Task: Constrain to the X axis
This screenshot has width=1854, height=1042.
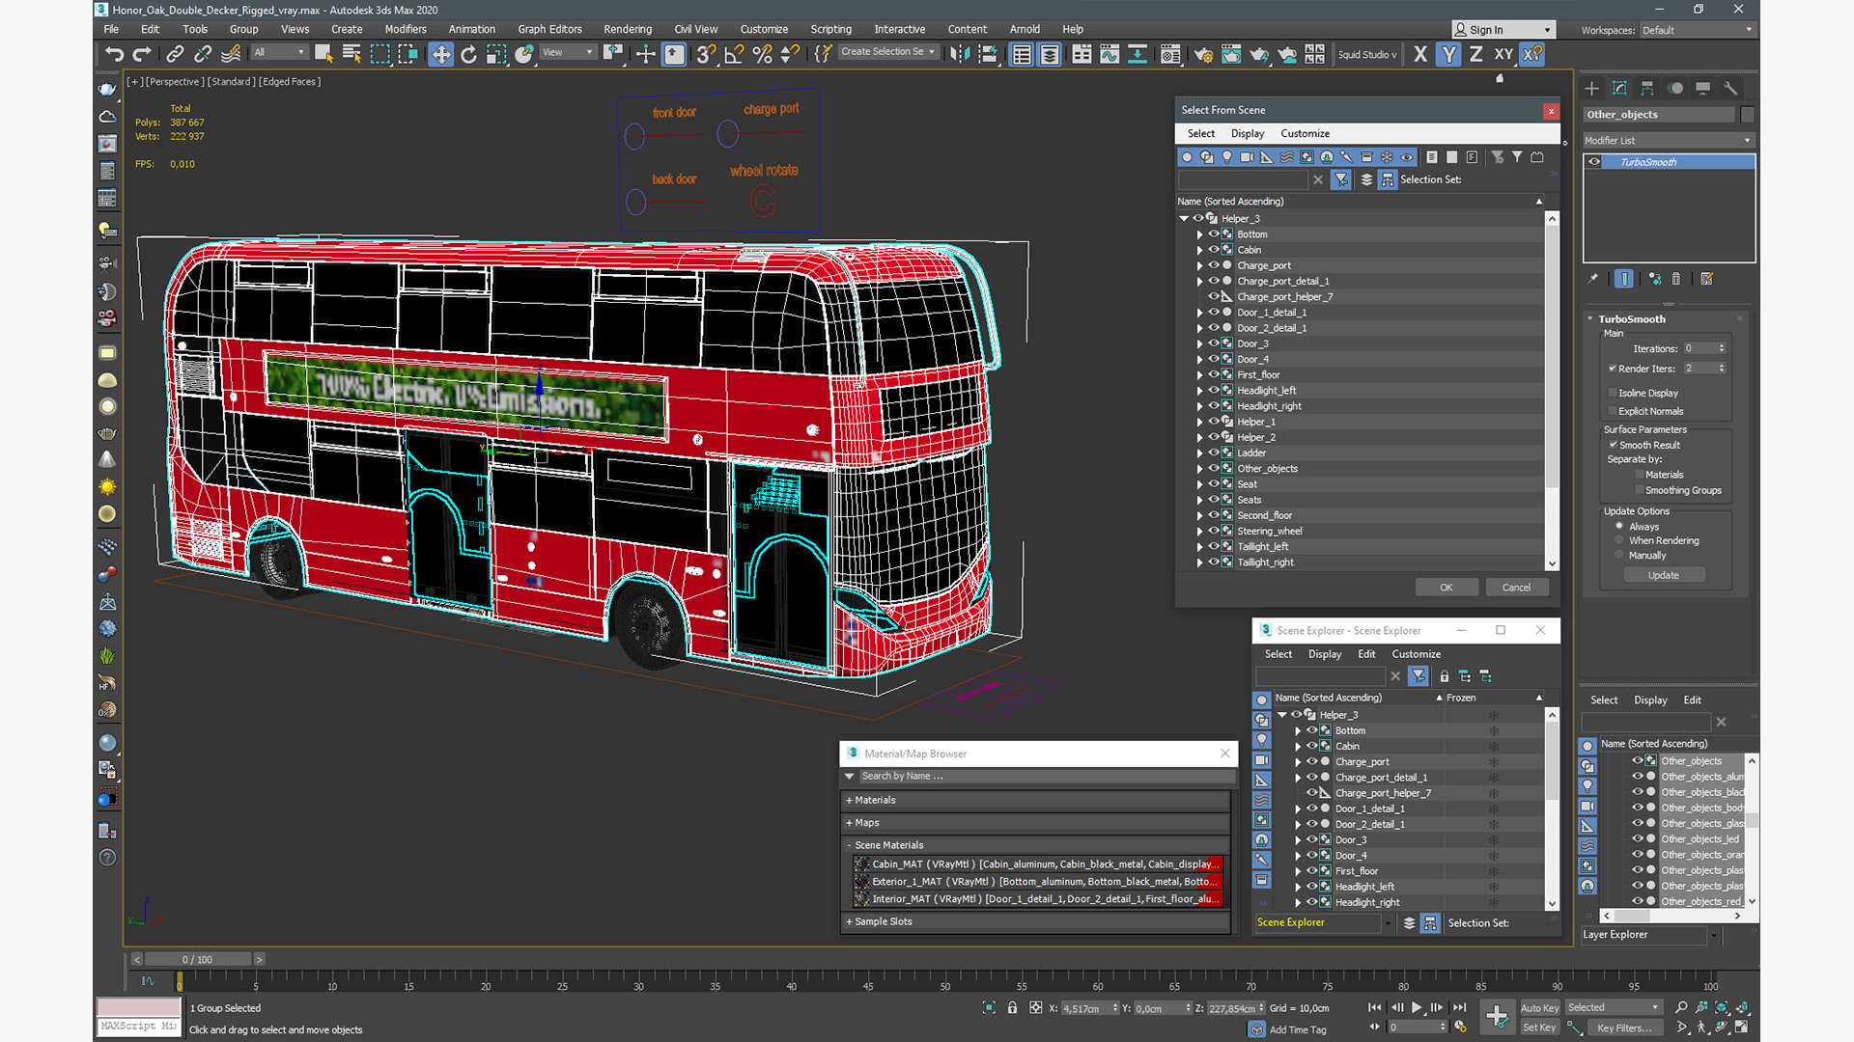Action: coord(1420,54)
